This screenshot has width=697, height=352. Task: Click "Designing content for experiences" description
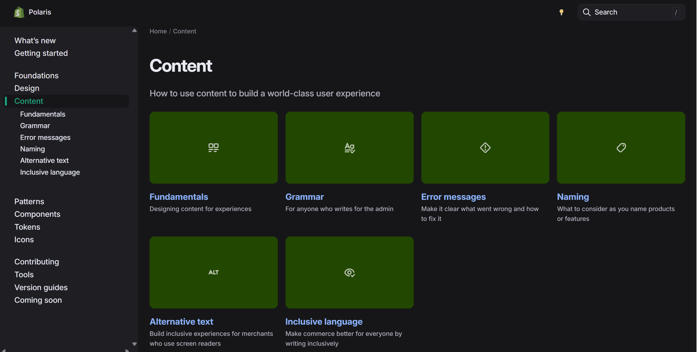click(201, 209)
